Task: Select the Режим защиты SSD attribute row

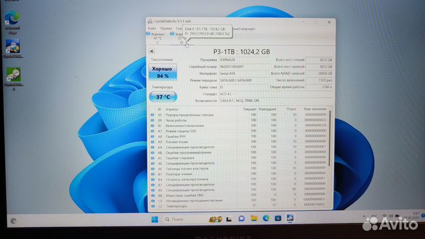Action: coord(238,131)
